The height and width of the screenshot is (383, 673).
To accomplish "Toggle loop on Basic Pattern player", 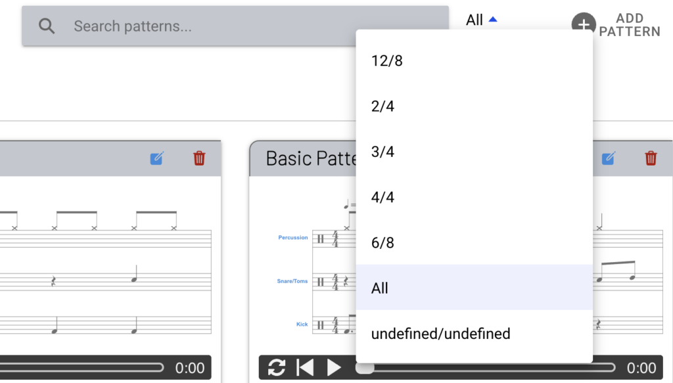I will (277, 367).
